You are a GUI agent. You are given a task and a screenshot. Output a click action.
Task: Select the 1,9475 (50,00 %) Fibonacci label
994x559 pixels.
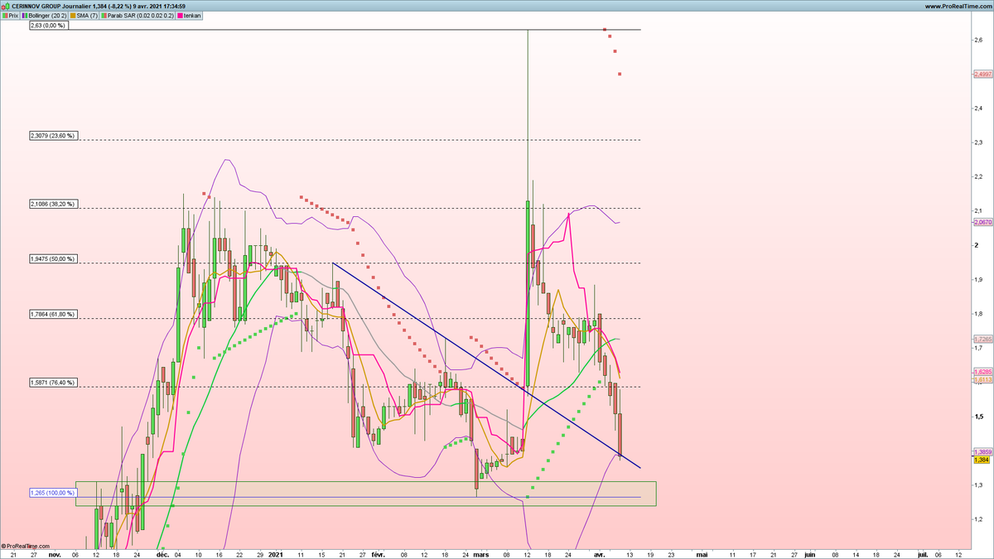coord(53,258)
